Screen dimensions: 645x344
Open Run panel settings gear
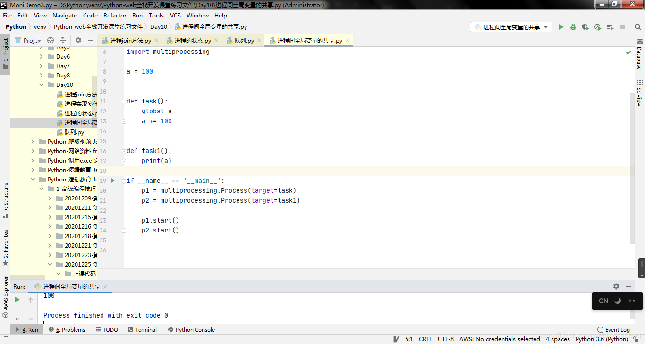tap(616, 286)
